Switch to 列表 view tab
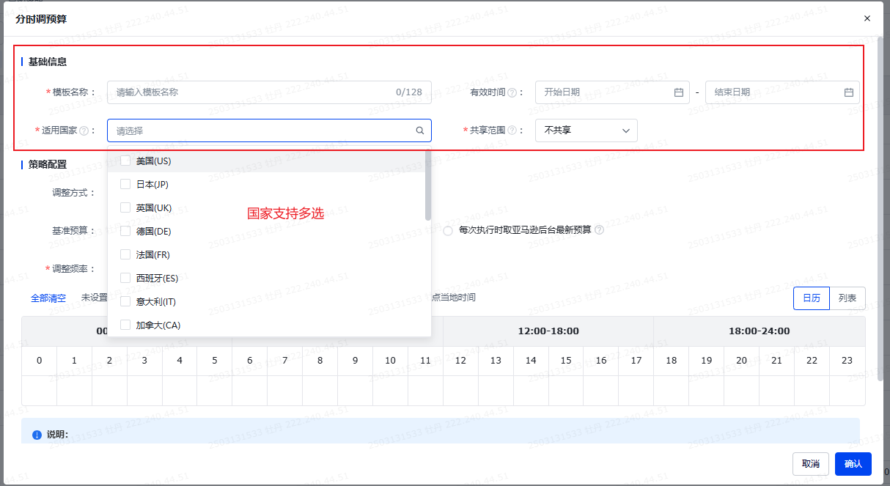Viewport: 890px width, 486px height. pyautogui.click(x=847, y=298)
